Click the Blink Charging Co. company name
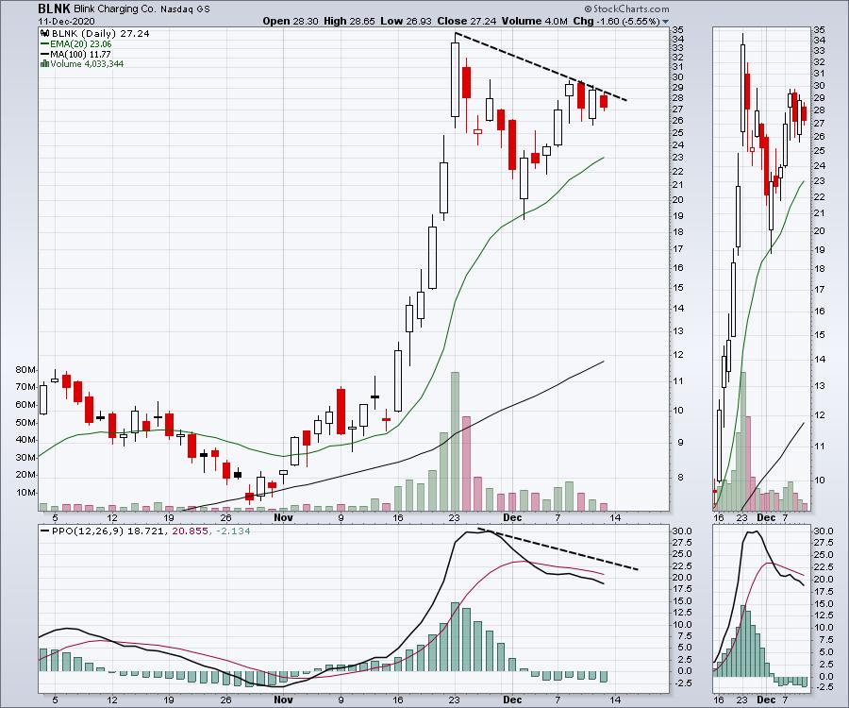 [115, 9]
